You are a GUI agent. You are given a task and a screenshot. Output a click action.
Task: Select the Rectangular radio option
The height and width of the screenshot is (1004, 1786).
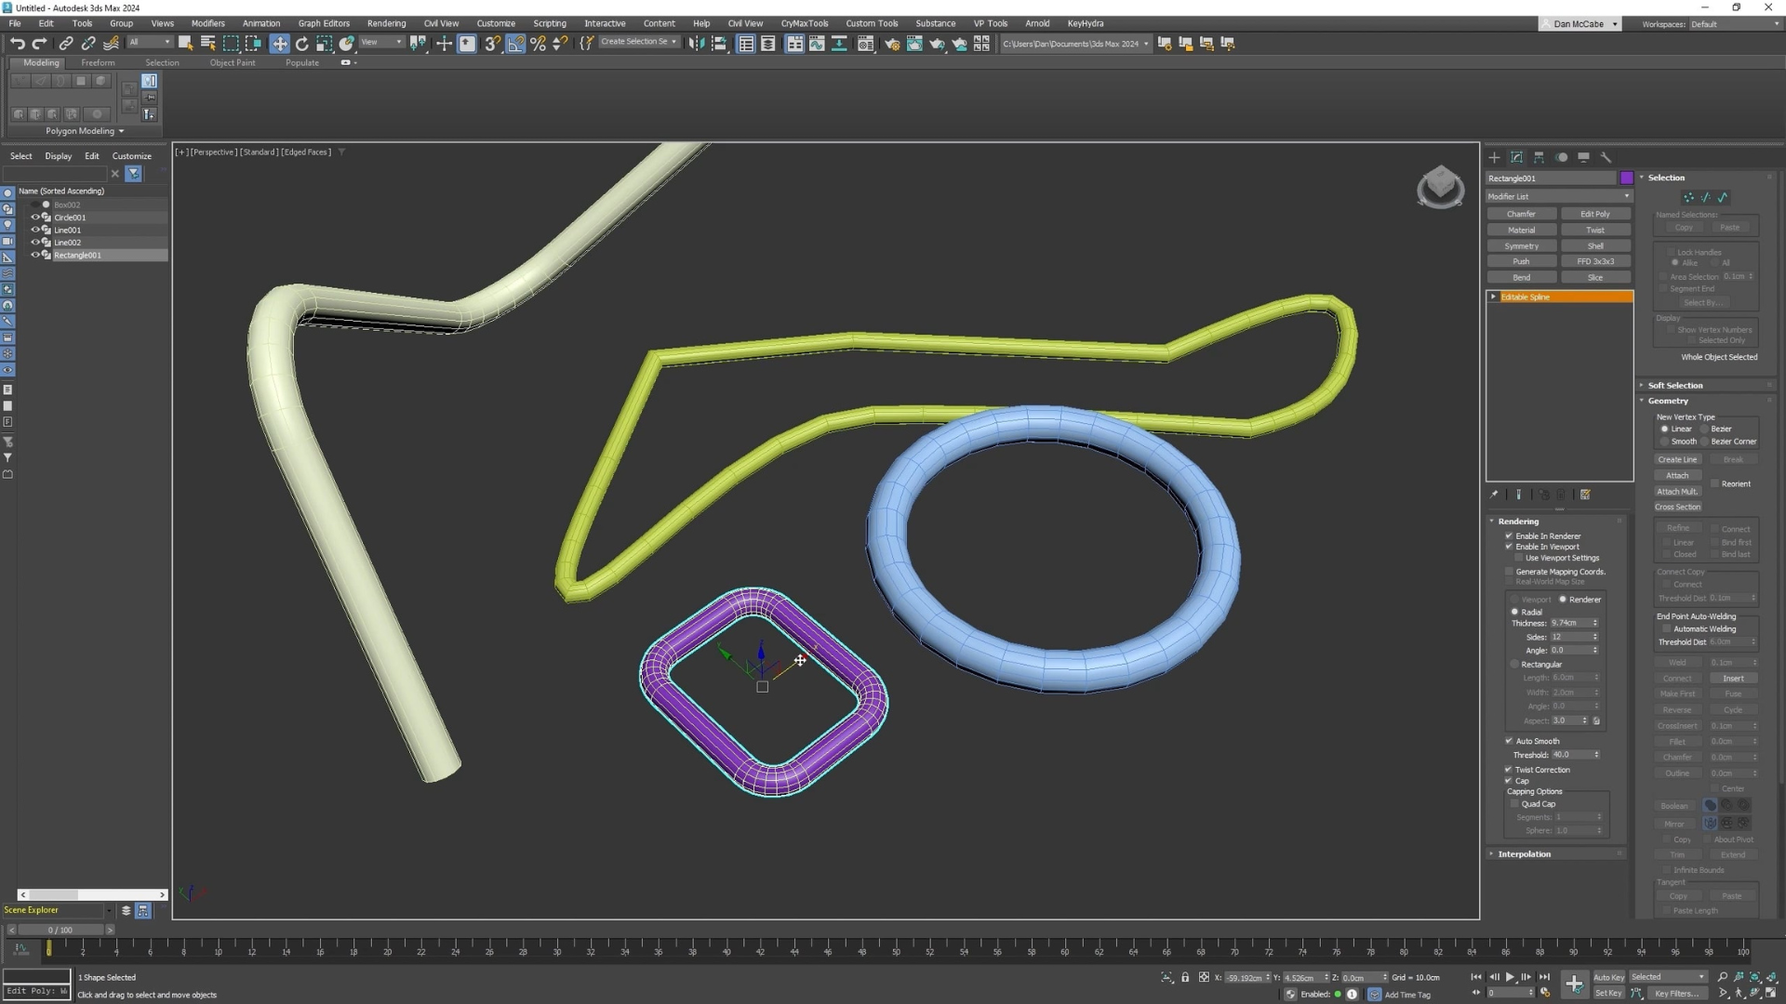[x=1514, y=664]
